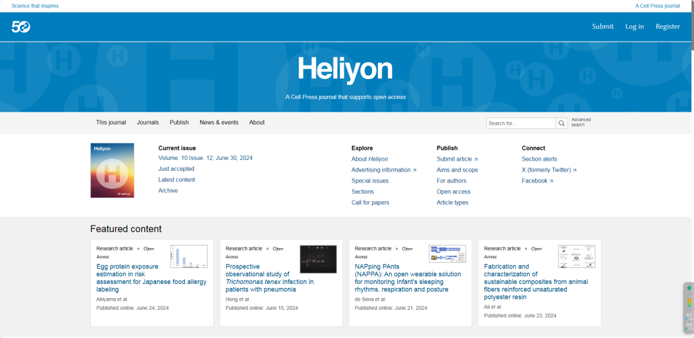Click author text de Sena et al.
Screen dimensions: 694x338
[370, 299]
